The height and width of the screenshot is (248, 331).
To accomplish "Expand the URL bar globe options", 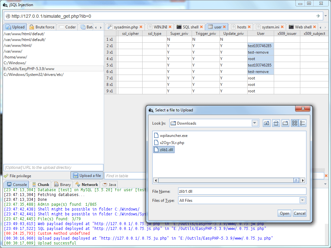I will pos(8,16).
